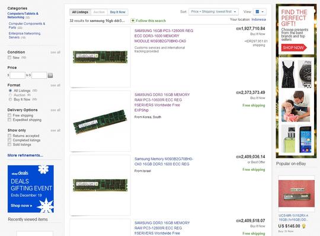Check the Sold listings option
320x236 pixels.
9,144
